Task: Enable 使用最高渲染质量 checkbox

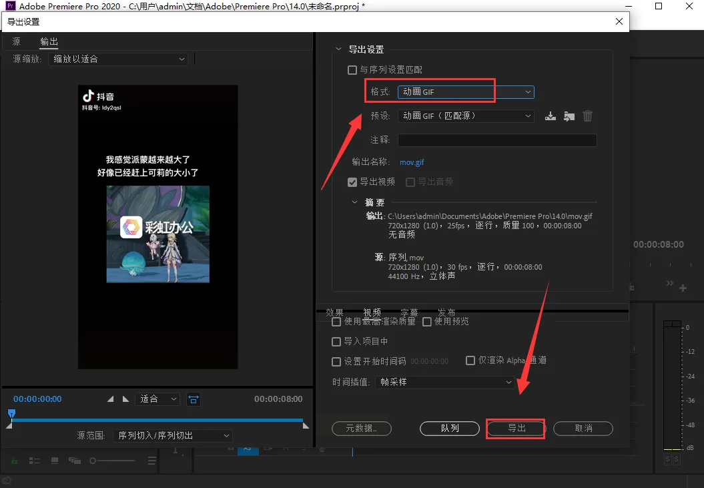Action: (x=337, y=322)
